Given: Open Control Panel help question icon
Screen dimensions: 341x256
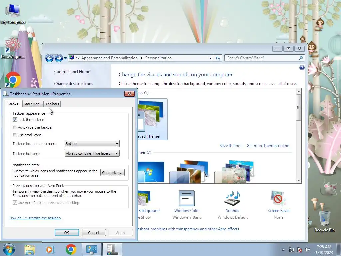Looking at the screenshot, I should (302, 68).
